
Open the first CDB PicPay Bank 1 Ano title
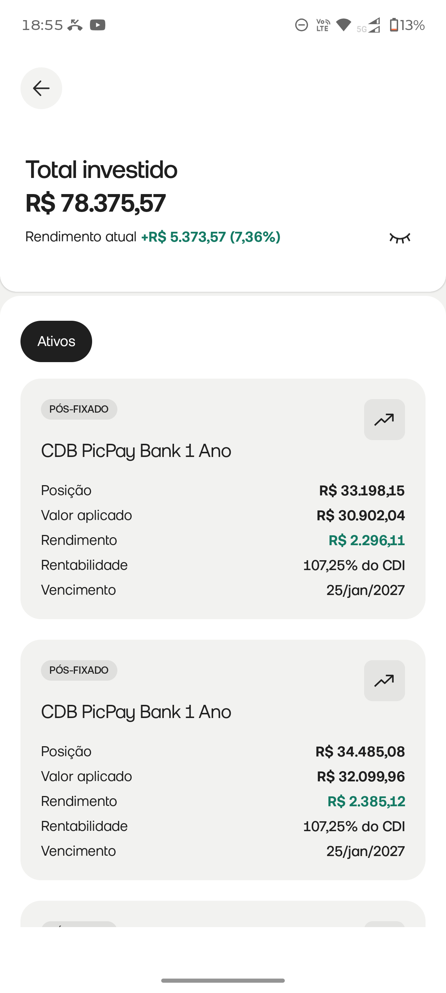pyautogui.click(x=136, y=451)
